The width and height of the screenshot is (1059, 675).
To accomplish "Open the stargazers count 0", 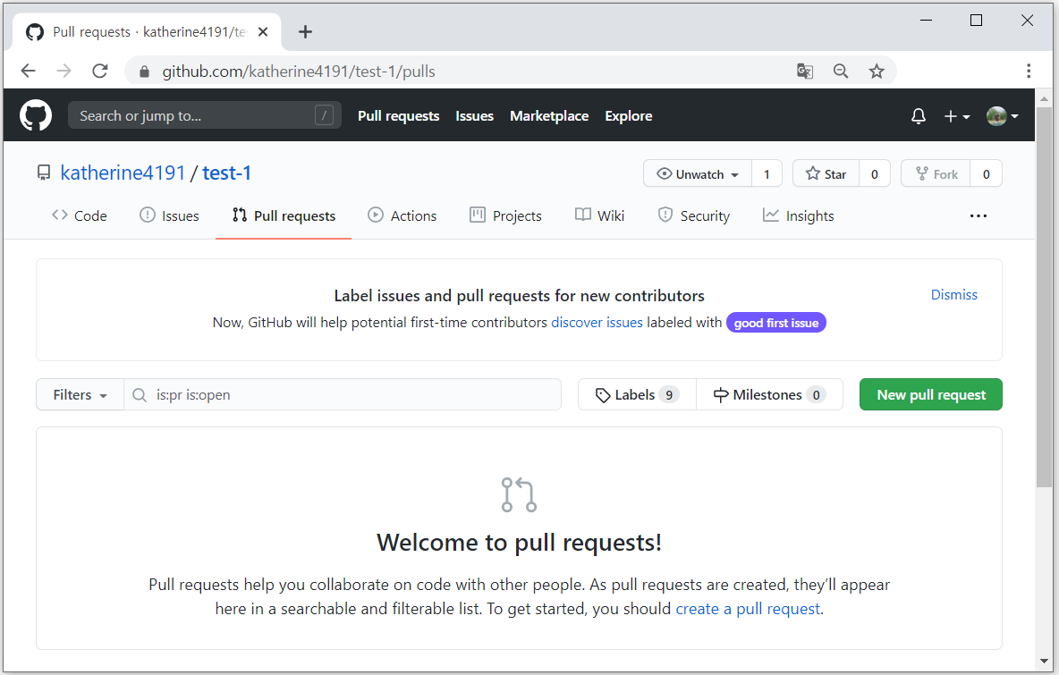I will (875, 174).
